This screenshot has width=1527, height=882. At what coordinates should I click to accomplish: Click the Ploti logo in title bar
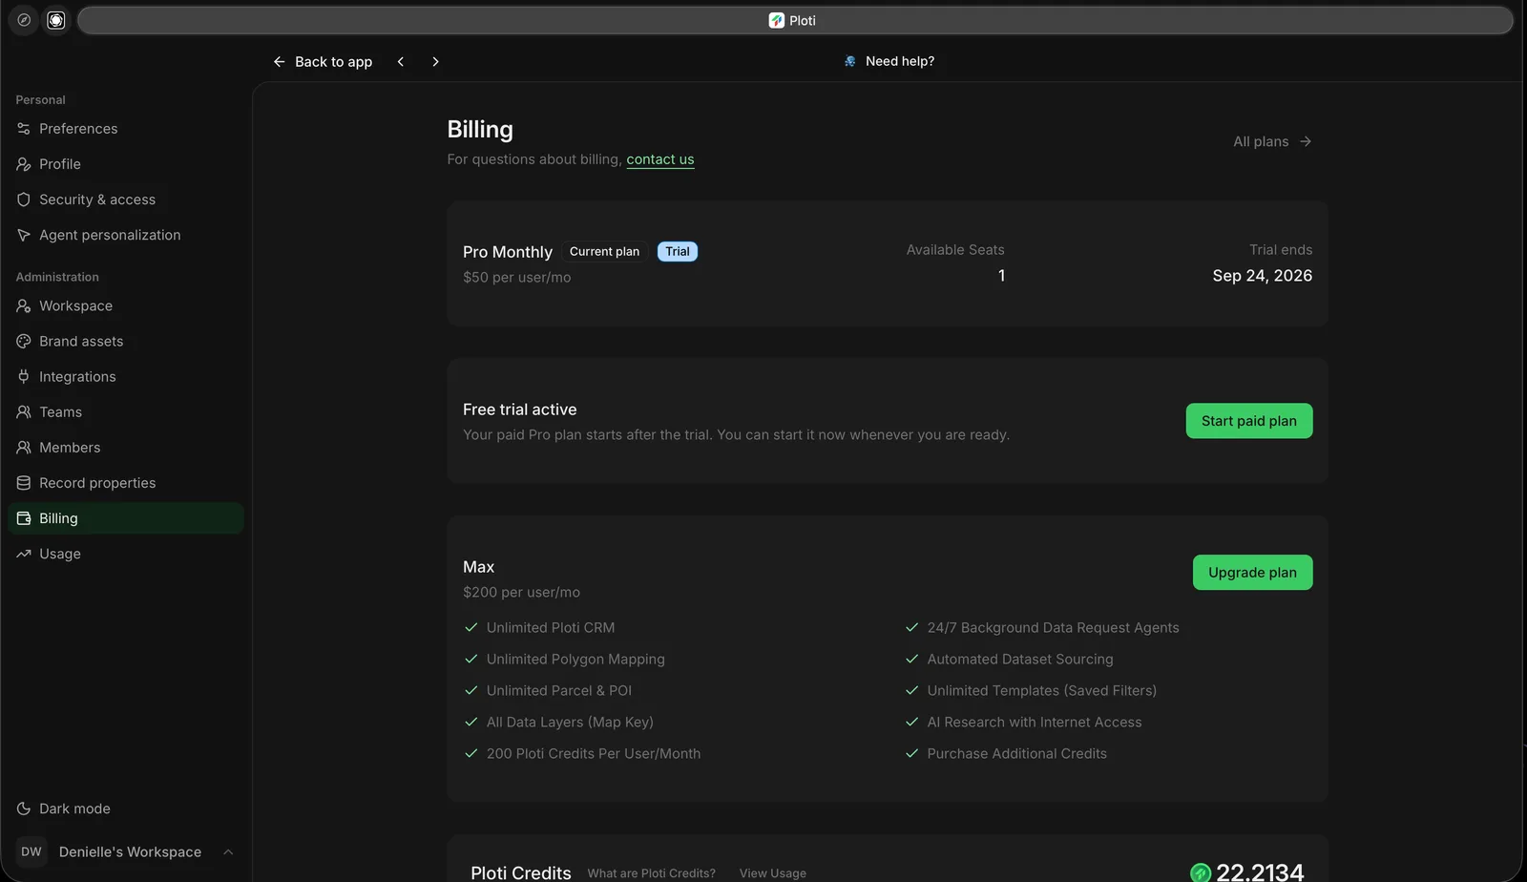777,20
